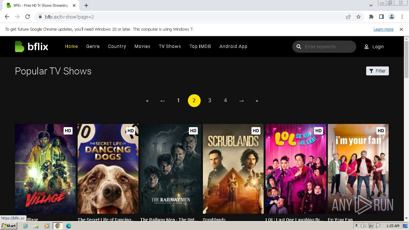Open the Android App link

pos(233,46)
